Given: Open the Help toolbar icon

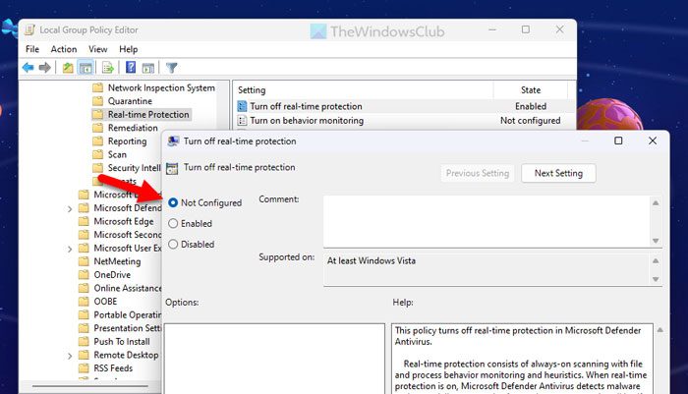Looking at the screenshot, I should click(x=131, y=67).
